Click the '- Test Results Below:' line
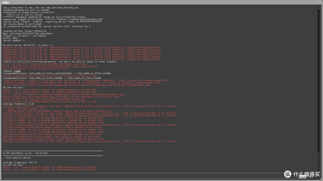Screen dimensions: 323x181 [x=17, y=158]
